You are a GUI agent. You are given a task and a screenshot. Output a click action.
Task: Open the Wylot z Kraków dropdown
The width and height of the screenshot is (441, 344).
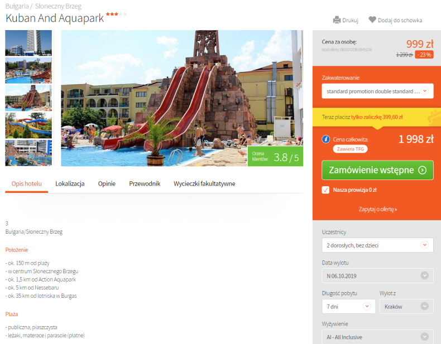coord(406,307)
